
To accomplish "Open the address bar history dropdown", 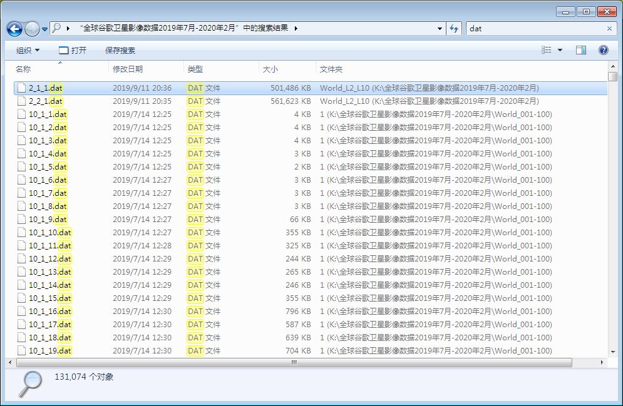I will [x=438, y=29].
